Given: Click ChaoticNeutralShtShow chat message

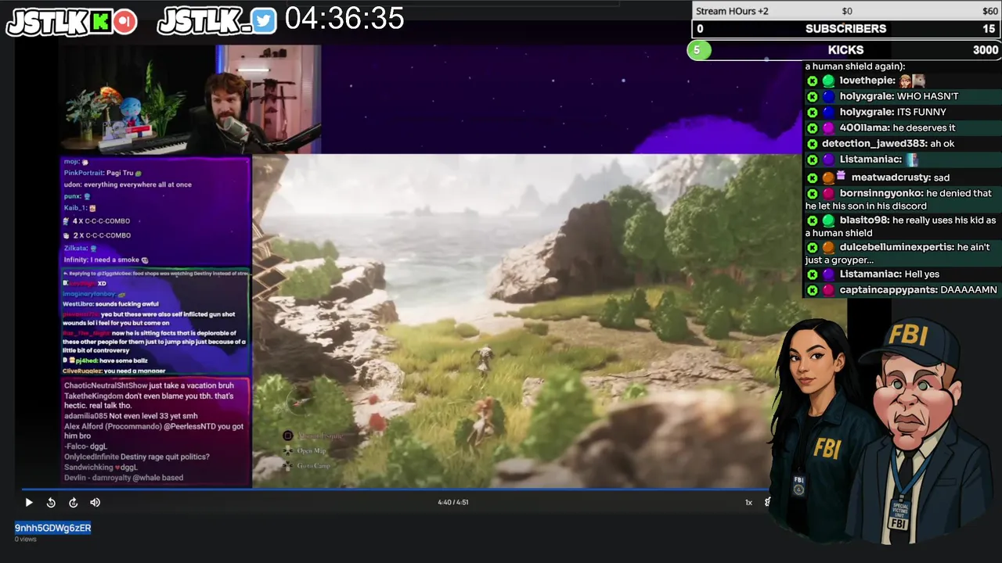Looking at the screenshot, I should point(149,385).
